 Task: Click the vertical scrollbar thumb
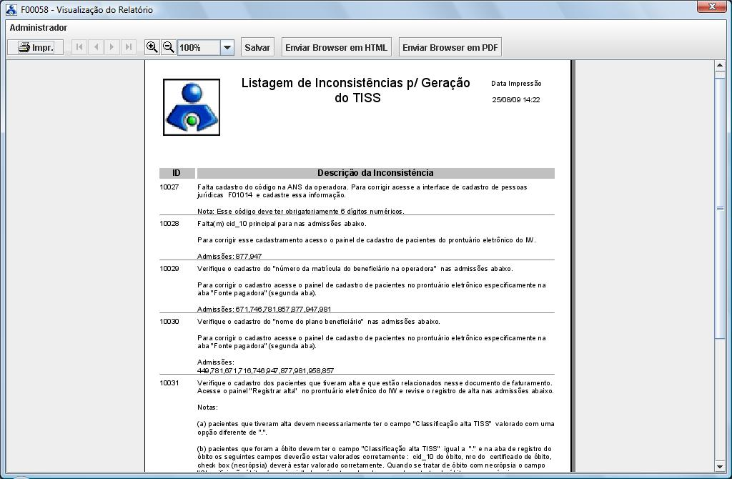tap(719, 208)
